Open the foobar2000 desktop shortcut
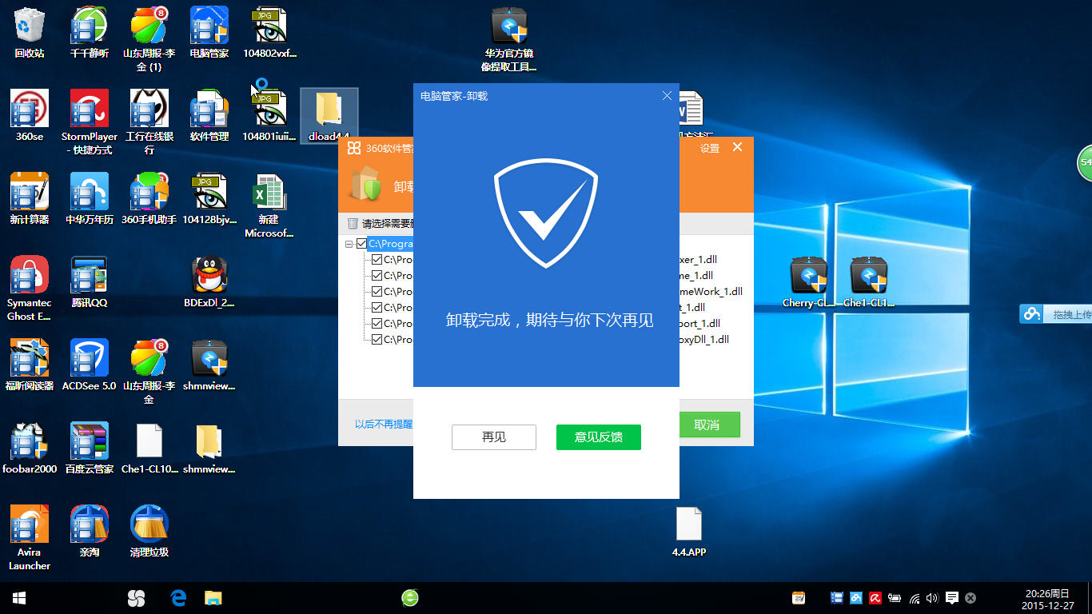Image resolution: width=1092 pixels, height=614 pixels. point(30,449)
